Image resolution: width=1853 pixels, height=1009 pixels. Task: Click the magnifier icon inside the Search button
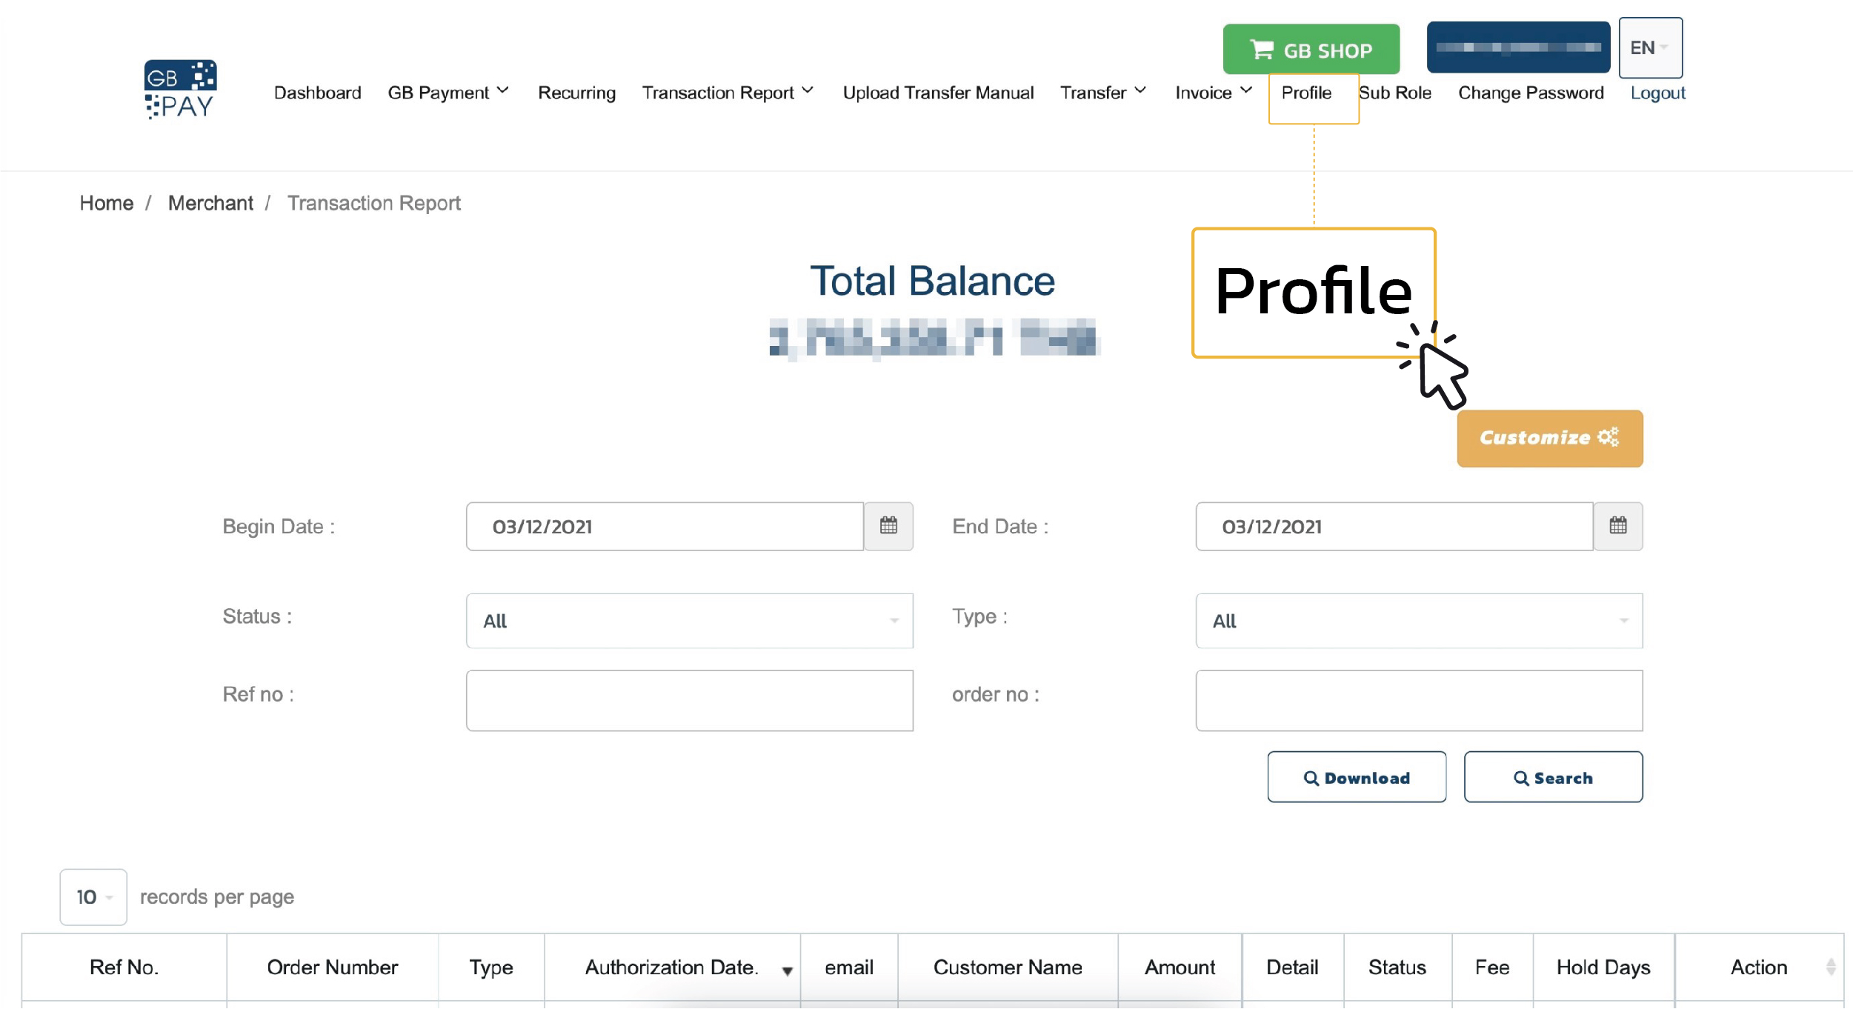1520,778
